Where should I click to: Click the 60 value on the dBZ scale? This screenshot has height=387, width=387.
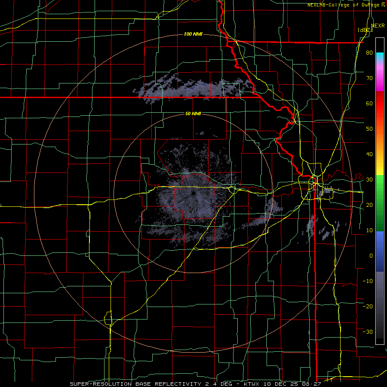pos(369,103)
